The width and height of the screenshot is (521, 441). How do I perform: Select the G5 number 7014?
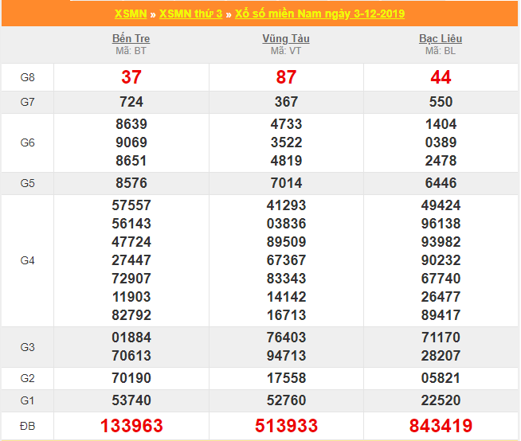[x=286, y=183]
